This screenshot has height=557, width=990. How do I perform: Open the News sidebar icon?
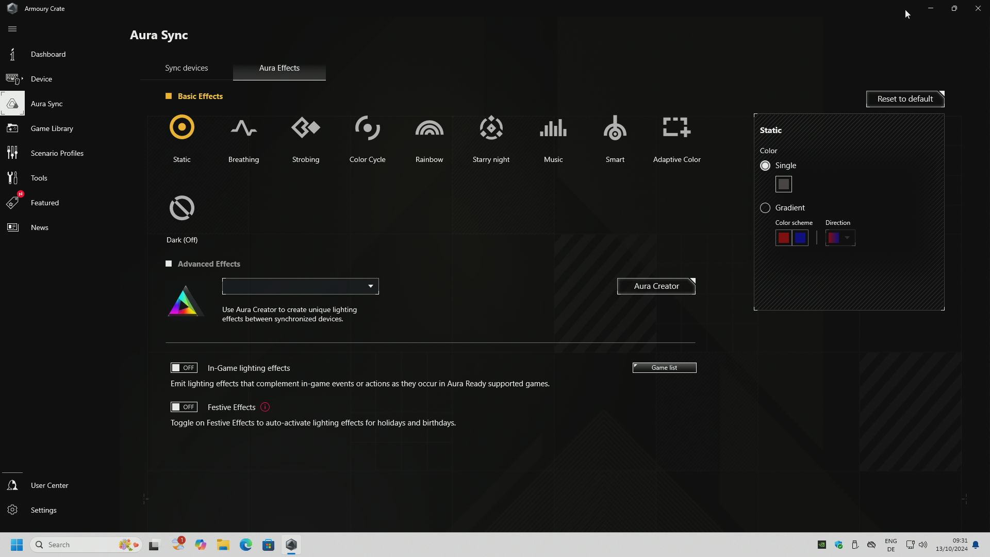point(12,227)
